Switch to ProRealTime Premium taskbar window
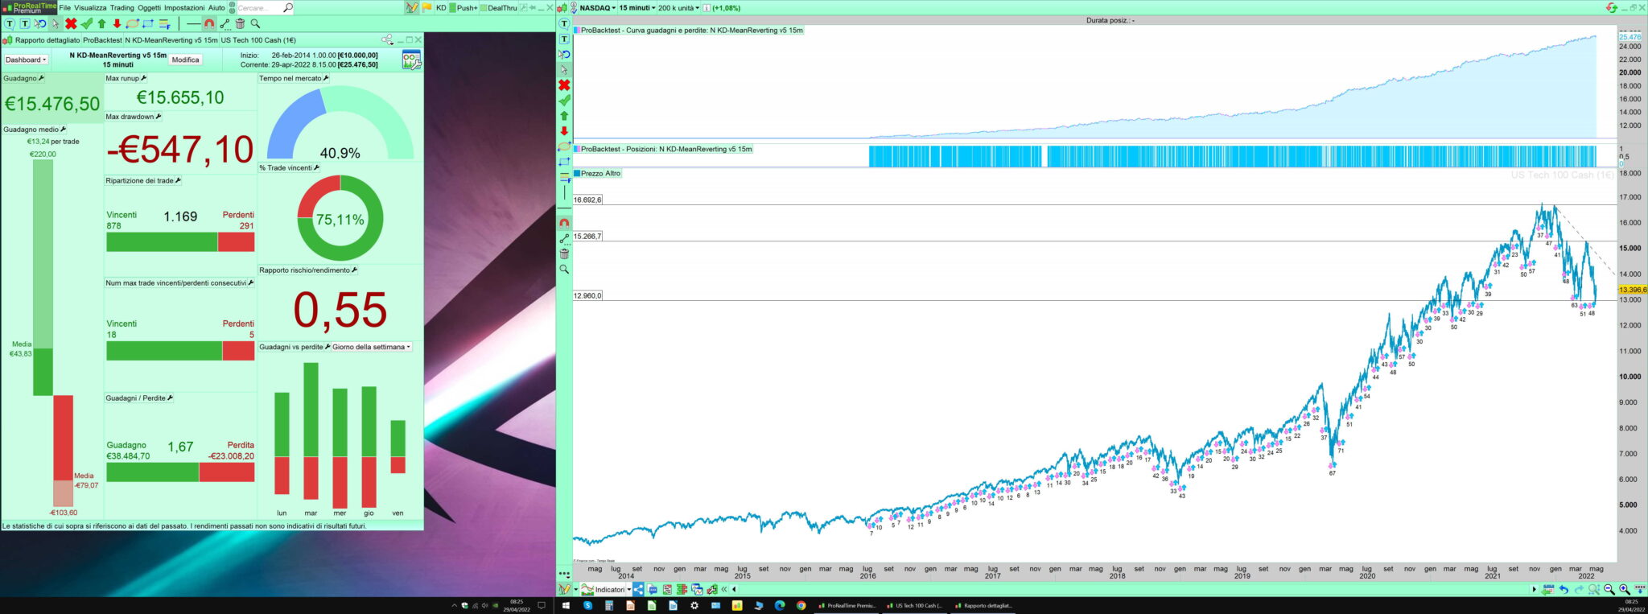 pyautogui.click(x=846, y=606)
